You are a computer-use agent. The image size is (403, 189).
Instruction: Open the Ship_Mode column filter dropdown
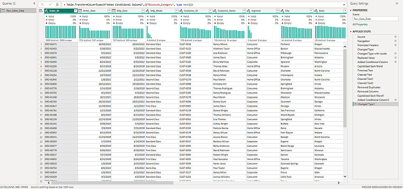click(x=177, y=11)
